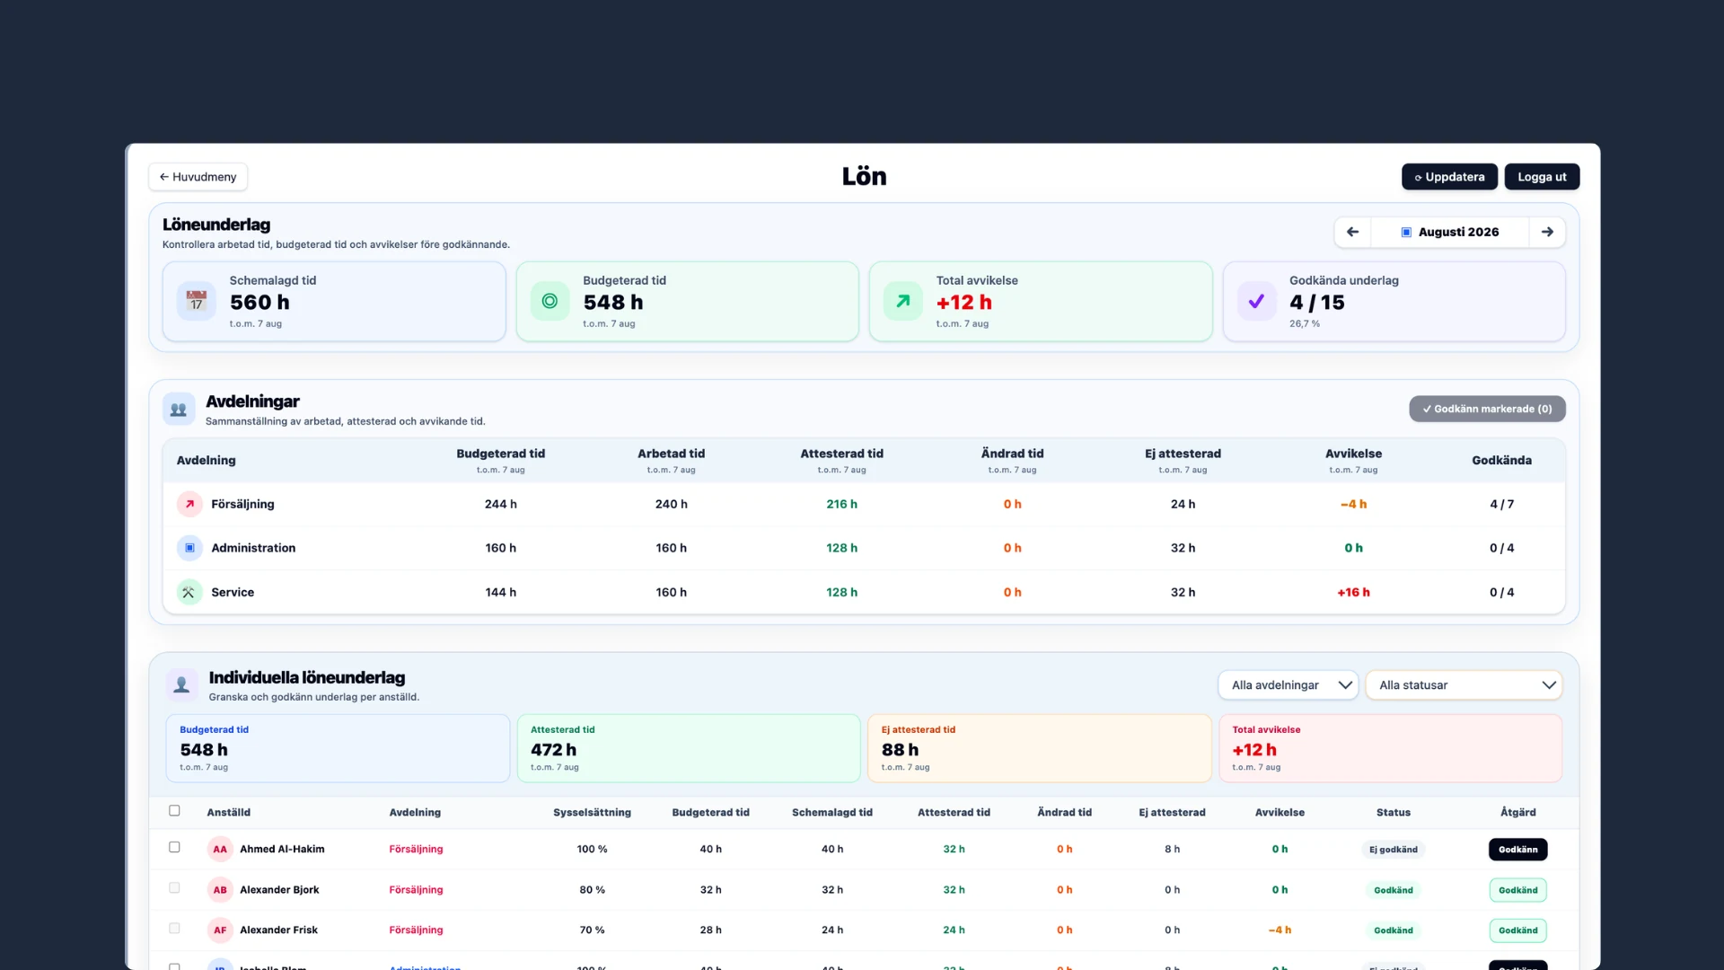
Task: Click Godkänd action for Alexander Frisk
Action: point(1517,930)
